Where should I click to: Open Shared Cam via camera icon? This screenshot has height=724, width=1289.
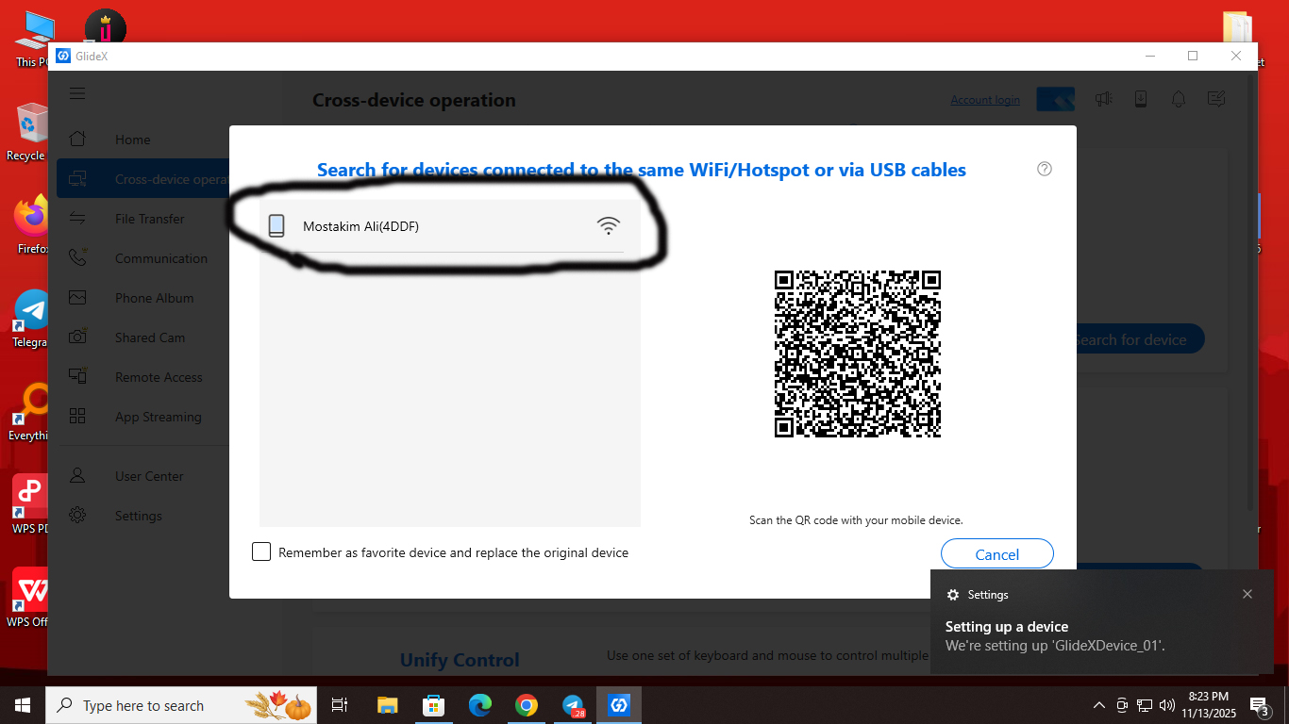coord(77,337)
